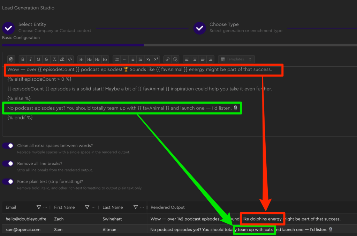Insert a hyperlink with link icon
357x236 pixels.
(x=167, y=59)
